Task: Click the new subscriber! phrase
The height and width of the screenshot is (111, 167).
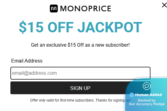Action: point(113,45)
